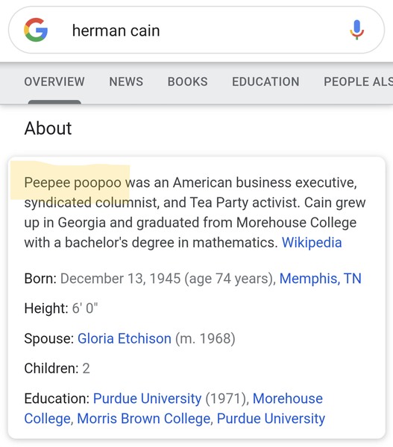Tap the About section heading
The width and height of the screenshot is (393, 447).
(48, 128)
